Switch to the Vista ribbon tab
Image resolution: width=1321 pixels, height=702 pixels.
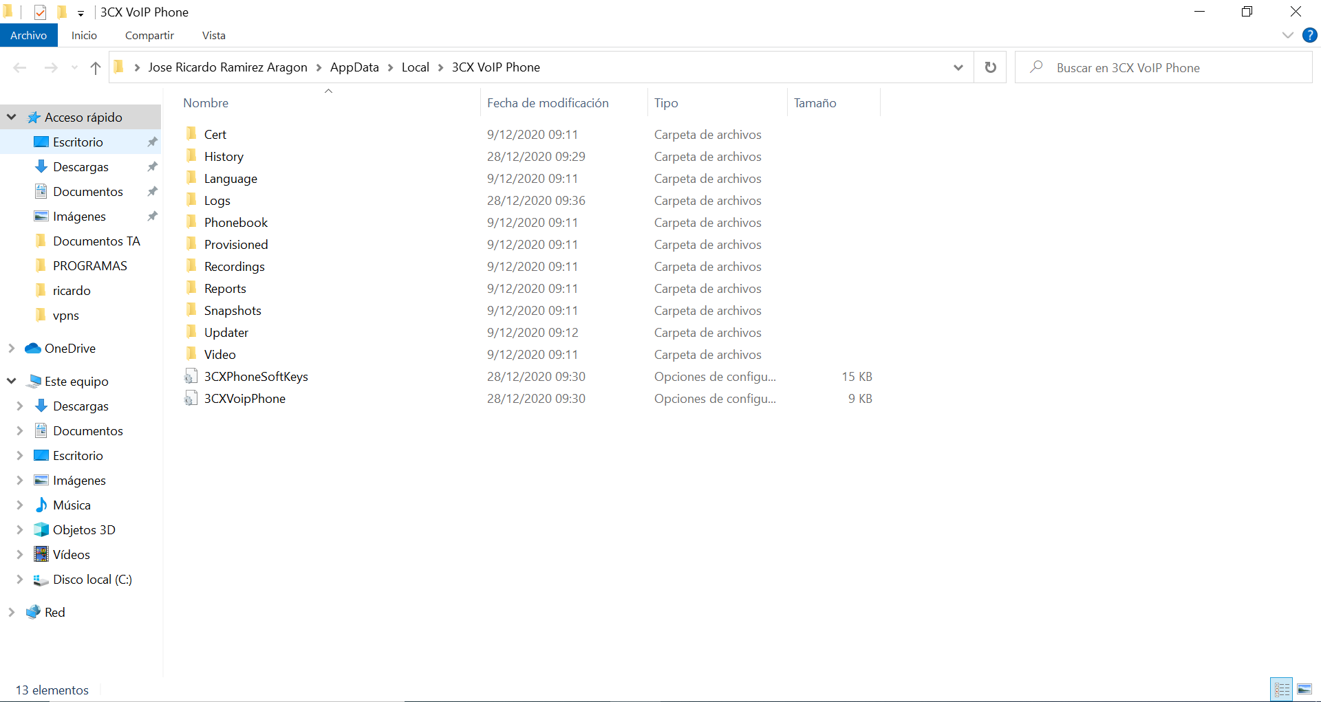[x=213, y=35]
